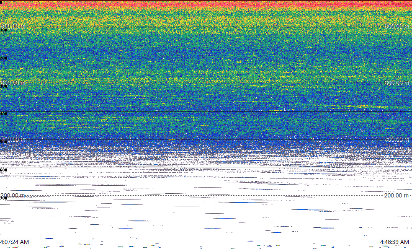Select the left-side "800.00 m" range label
The width and height of the screenshot is (412, 249).
pyautogui.click(x=13, y=26)
